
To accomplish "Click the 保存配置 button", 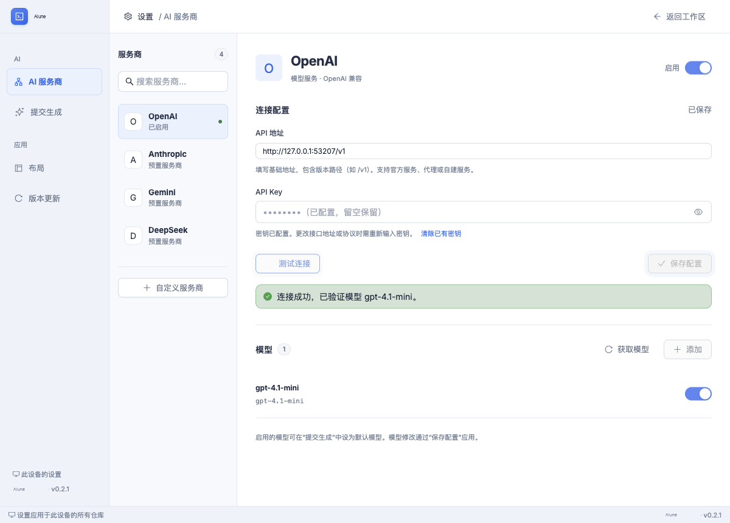I will click(680, 263).
